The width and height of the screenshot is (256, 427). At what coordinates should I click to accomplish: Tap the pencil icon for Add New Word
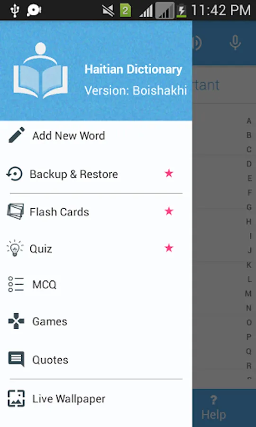click(x=16, y=135)
